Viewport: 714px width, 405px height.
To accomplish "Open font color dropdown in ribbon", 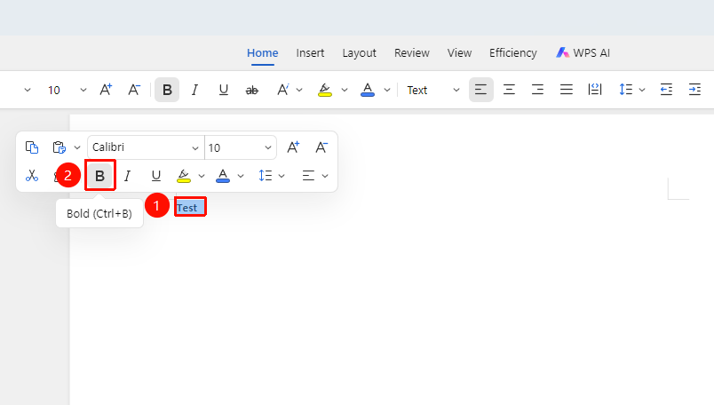I will click(387, 90).
